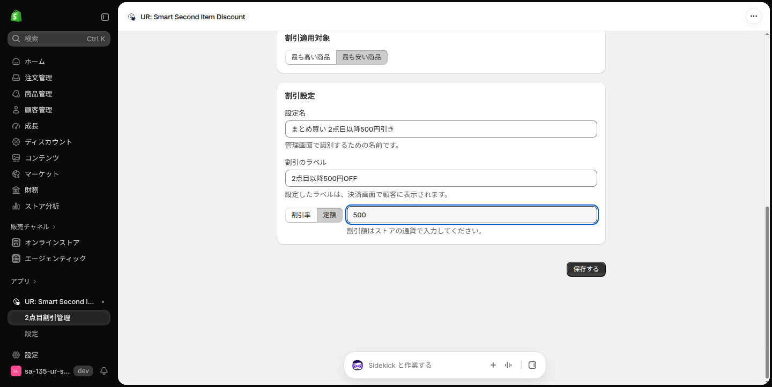Click the 商品管理 tag icon
772x387 pixels.
(16, 94)
